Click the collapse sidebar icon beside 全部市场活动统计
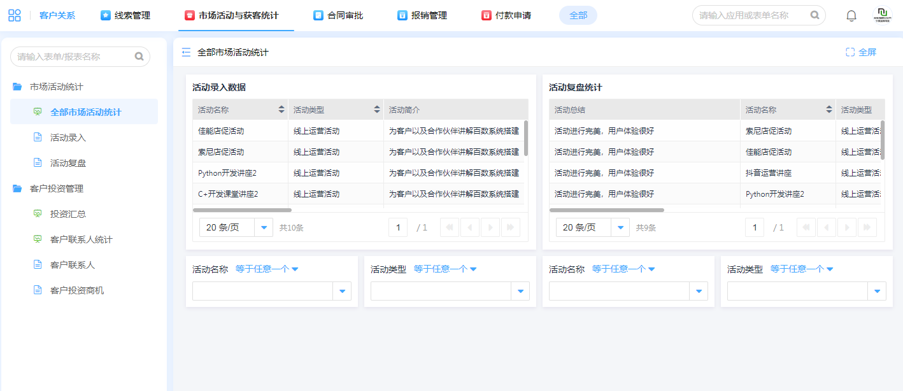 [x=186, y=52]
